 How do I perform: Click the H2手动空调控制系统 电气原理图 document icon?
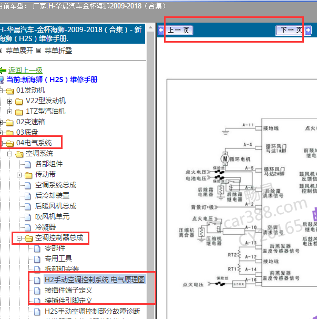pos(37,281)
